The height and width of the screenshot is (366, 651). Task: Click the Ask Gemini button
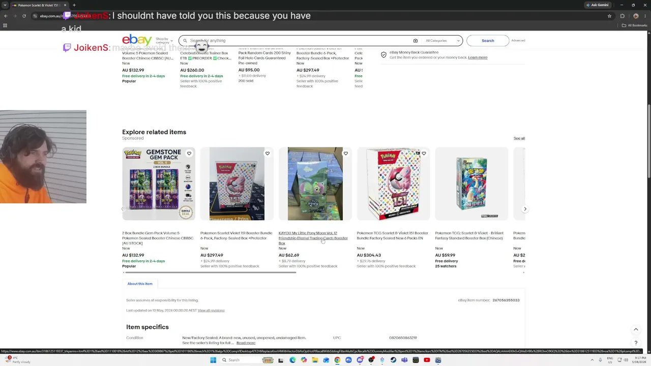tap(598, 5)
